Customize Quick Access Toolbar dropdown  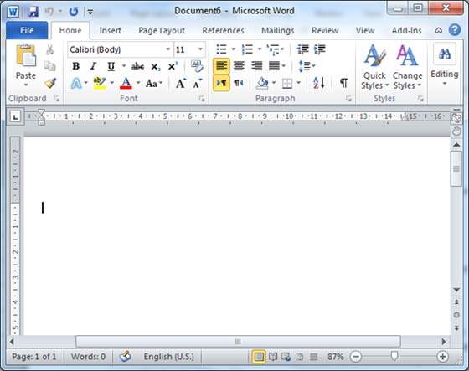(x=90, y=12)
